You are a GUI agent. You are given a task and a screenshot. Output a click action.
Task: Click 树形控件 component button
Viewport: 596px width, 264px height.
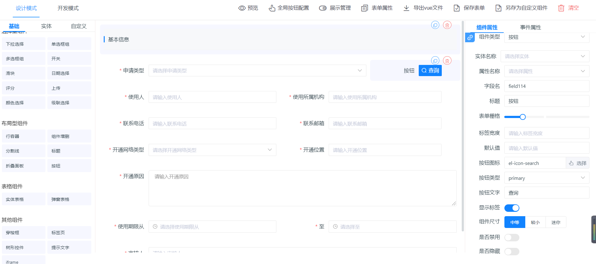(24, 248)
